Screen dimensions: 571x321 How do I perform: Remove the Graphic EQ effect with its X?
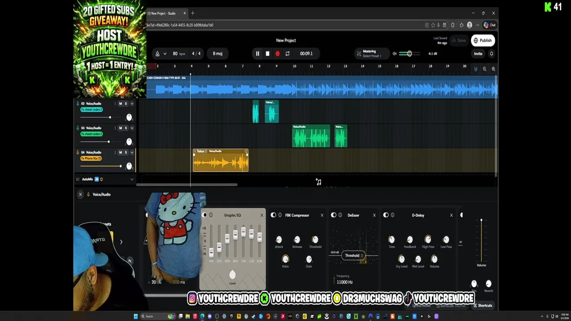pos(262,215)
